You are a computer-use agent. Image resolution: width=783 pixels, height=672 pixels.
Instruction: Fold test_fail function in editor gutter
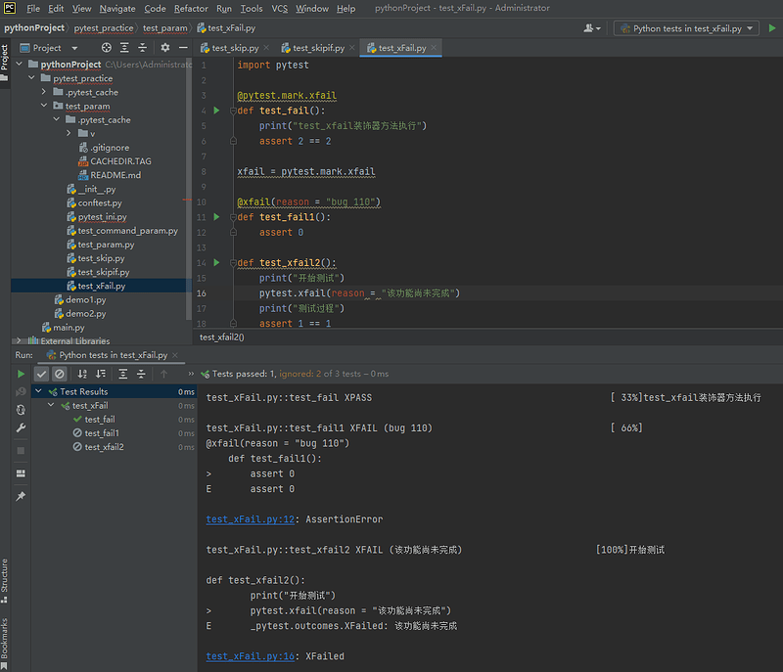[x=233, y=111]
